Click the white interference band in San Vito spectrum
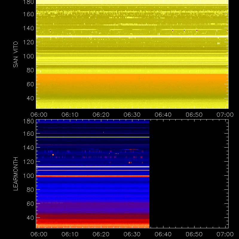Viewport: 239px width, 239px height. pyautogui.click(x=132, y=36)
